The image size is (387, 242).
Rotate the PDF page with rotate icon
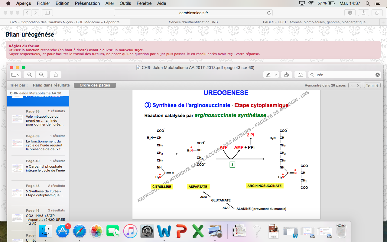coord(286,75)
